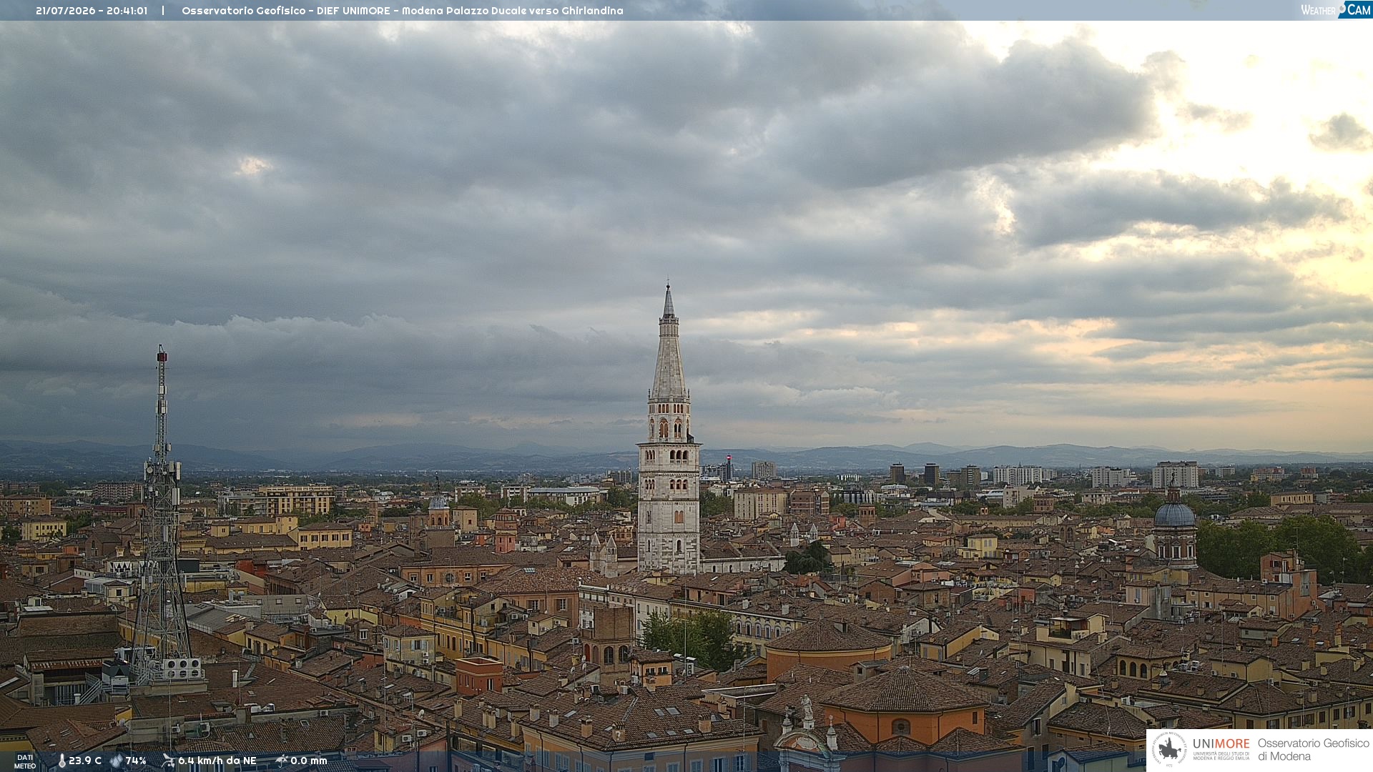Click the UNIMORE university seal emblem
This screenshot has width=1373, height=772.
tap(1170, 750)
